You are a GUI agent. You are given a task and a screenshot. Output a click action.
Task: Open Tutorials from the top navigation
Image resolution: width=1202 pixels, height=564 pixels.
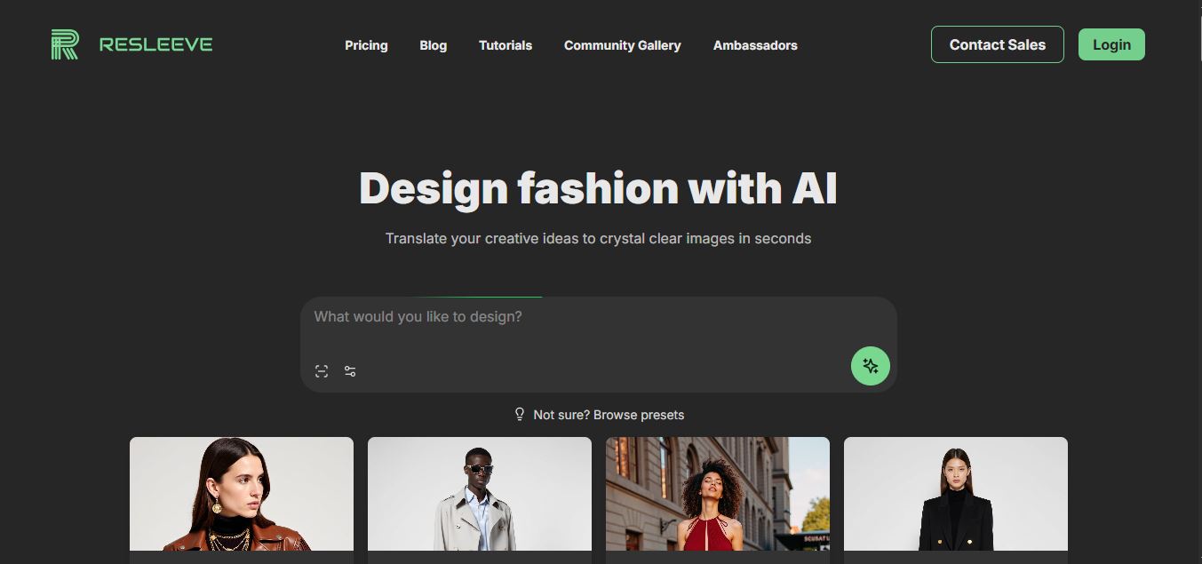point(505,45)
